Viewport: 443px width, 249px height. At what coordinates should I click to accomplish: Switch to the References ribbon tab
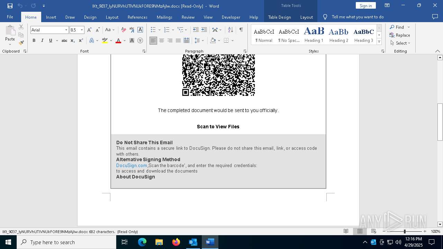click(x=137, y=17)
